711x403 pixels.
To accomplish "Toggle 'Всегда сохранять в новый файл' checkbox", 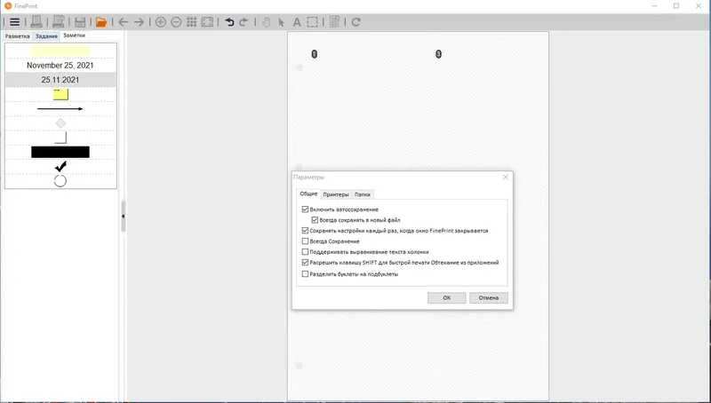I will (x=315, y=219).
